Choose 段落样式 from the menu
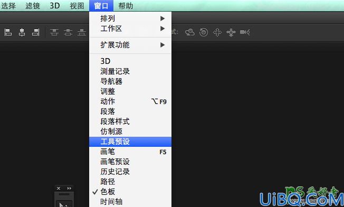The width and height of the screenshot is (344, 207). 130,121
